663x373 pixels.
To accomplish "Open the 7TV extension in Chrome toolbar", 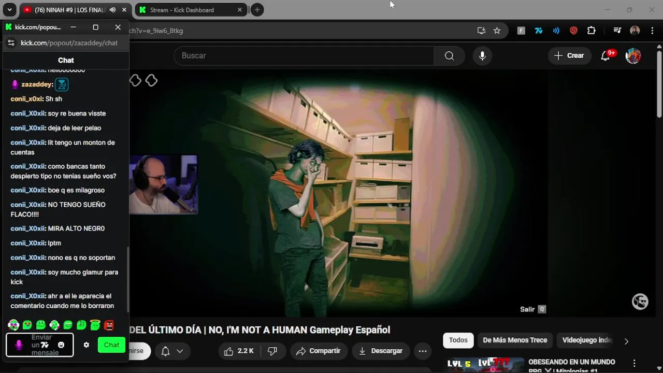I will point(539,31).
